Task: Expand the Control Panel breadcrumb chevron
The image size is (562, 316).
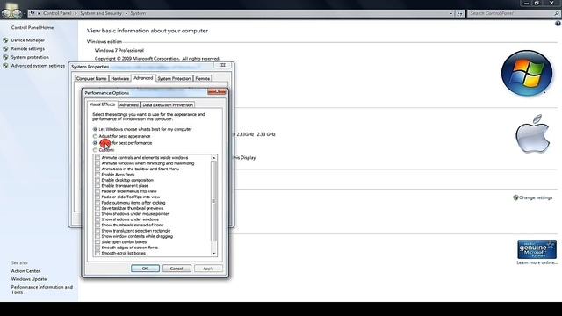Action: tap(76, 13)
